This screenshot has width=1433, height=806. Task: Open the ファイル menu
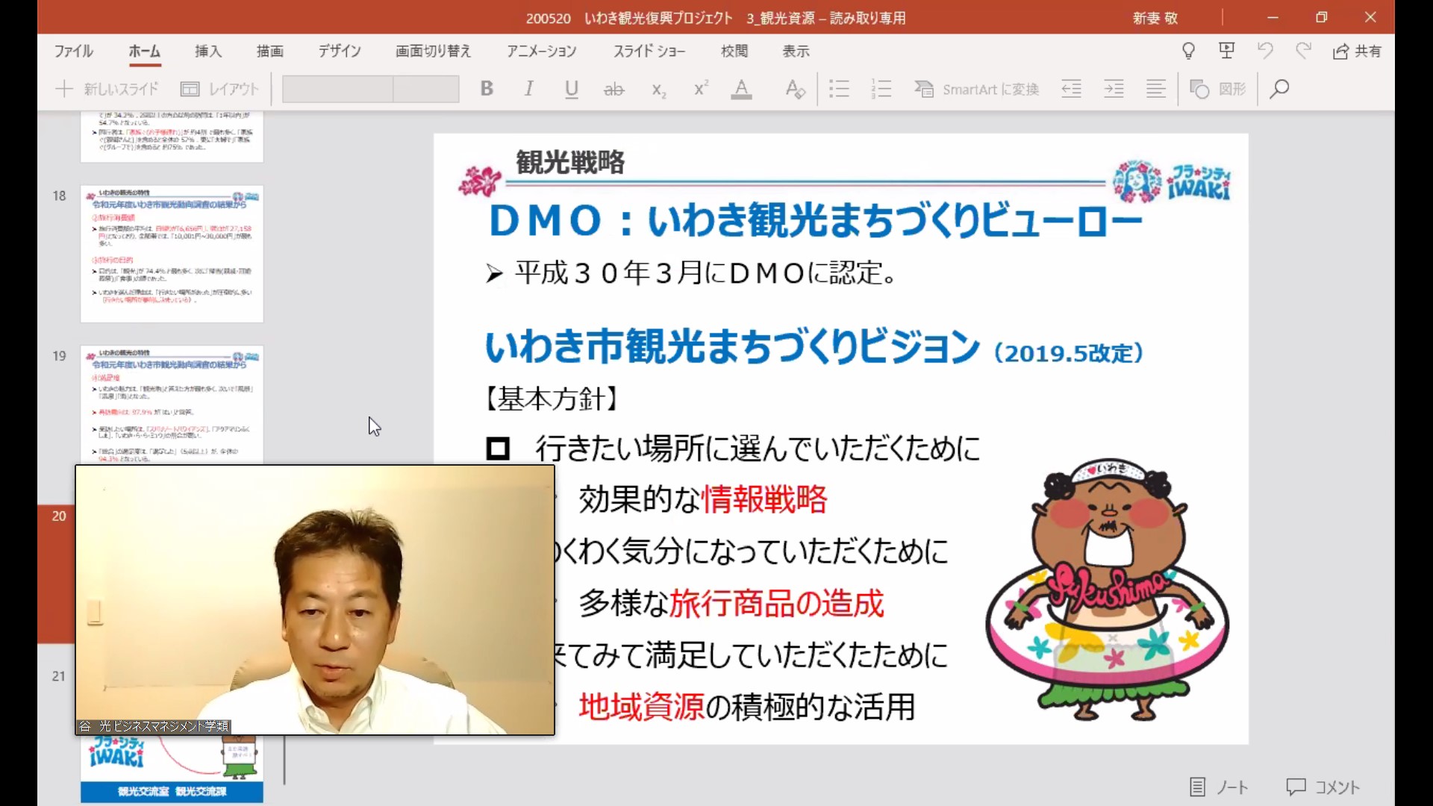[73, 51]
